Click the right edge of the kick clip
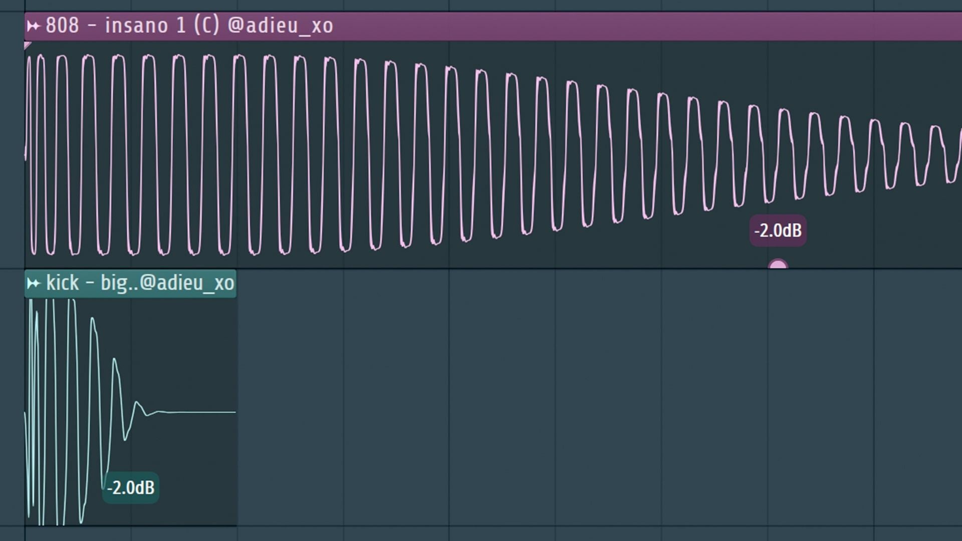Viewport: 962px width, 541px height. coord(235,401)
